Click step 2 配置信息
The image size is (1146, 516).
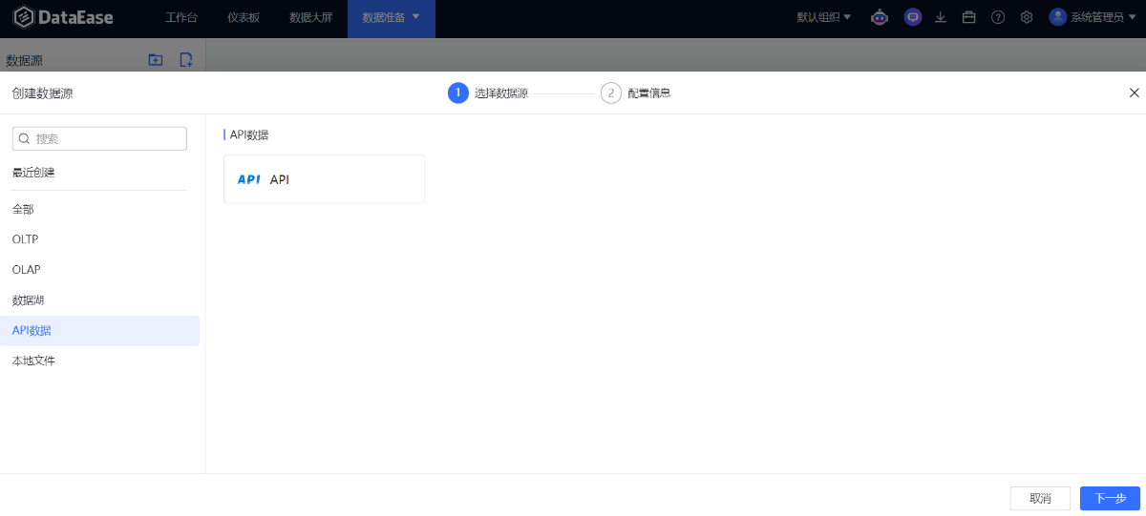(636, 93)
